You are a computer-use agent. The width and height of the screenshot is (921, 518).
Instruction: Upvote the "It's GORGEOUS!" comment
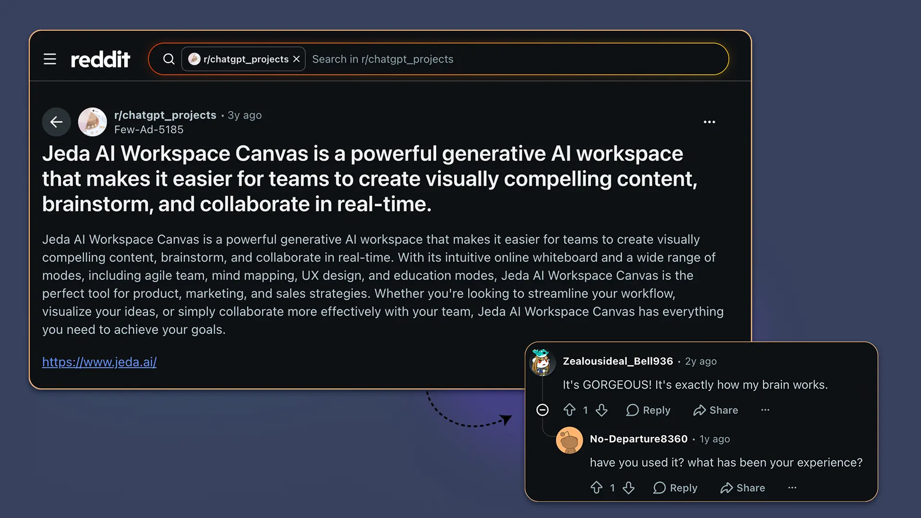569,410
